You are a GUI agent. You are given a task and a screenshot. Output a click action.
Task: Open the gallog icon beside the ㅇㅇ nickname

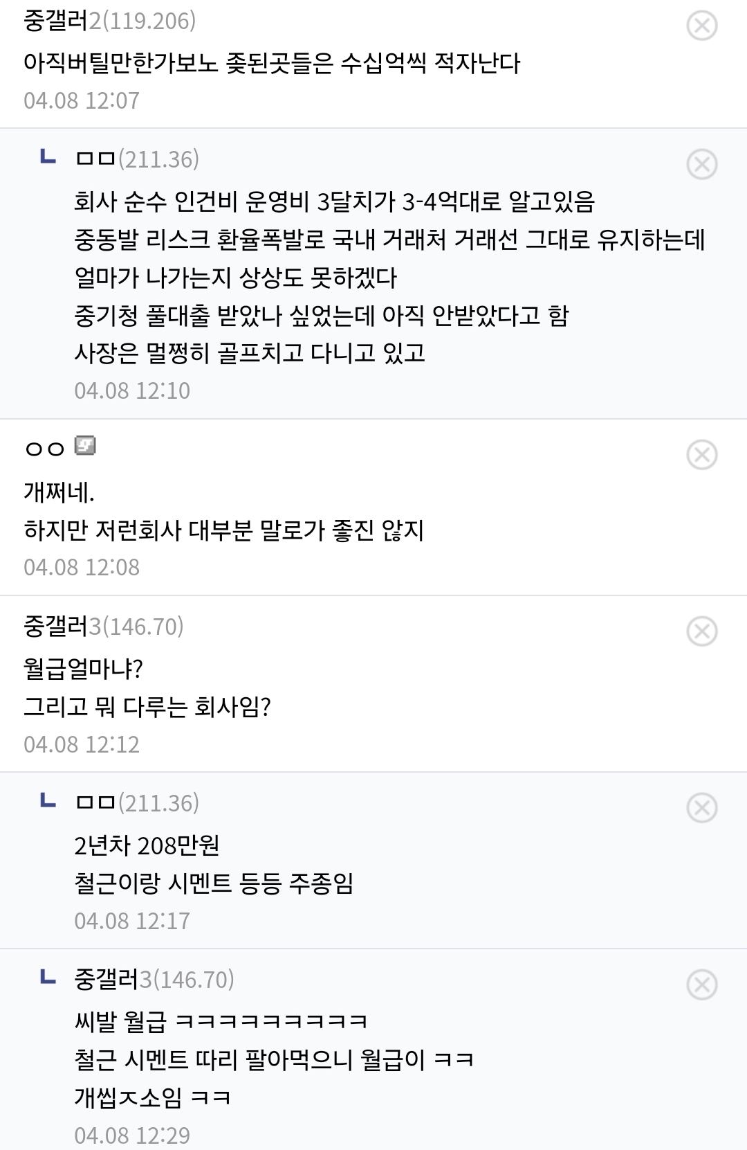tap(85, 447)
